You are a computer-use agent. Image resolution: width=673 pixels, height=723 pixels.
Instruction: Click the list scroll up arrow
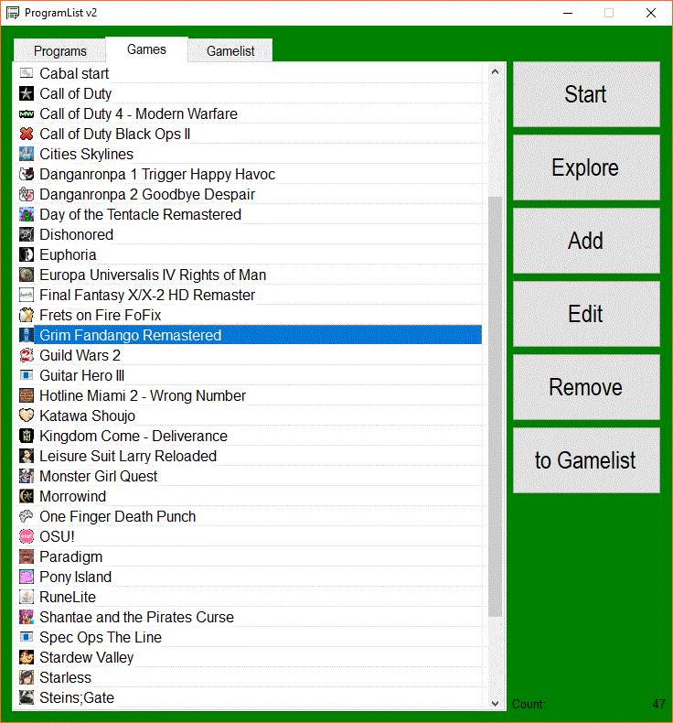click(x=496, y=71)
